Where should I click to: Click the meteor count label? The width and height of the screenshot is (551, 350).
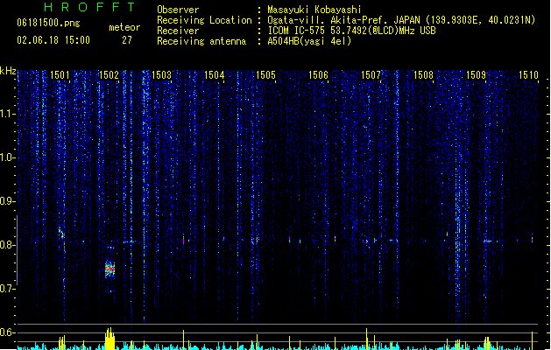[124, 27]
